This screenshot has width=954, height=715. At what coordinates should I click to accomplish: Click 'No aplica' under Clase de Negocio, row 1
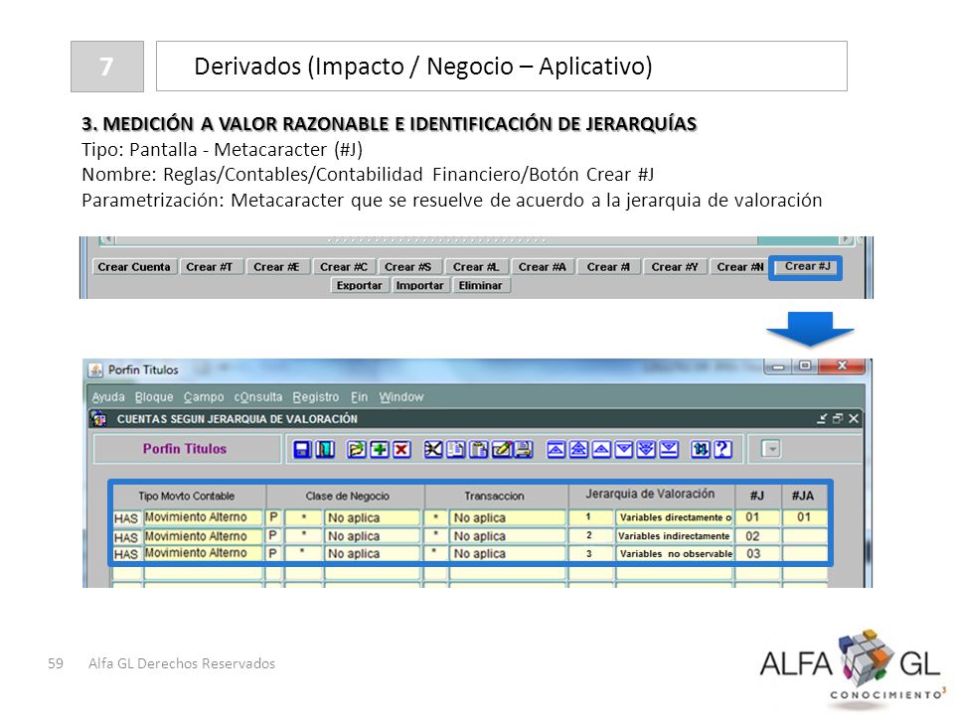[x=372, y=518]
